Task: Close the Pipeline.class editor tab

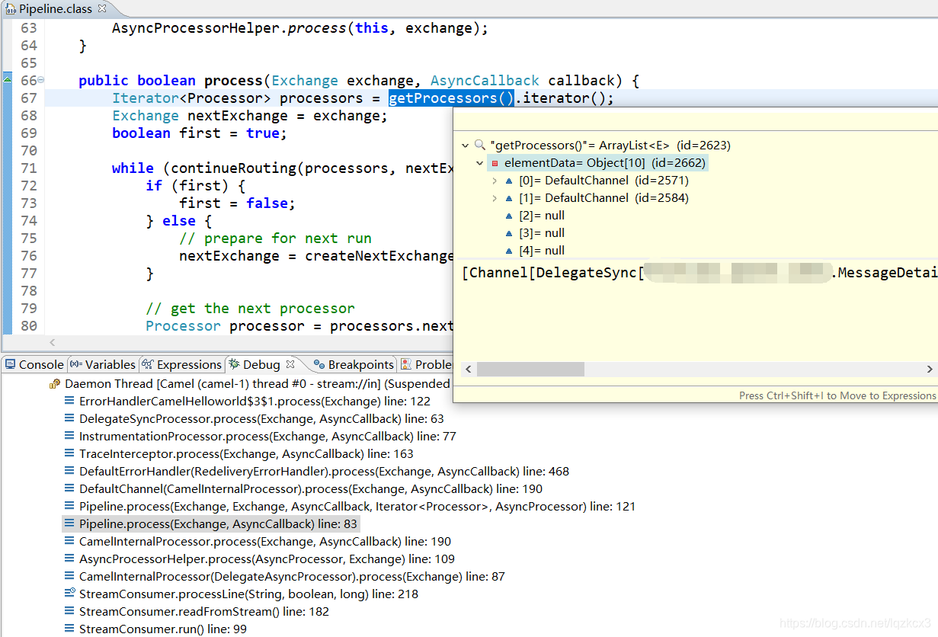Action: click(102, 9)
